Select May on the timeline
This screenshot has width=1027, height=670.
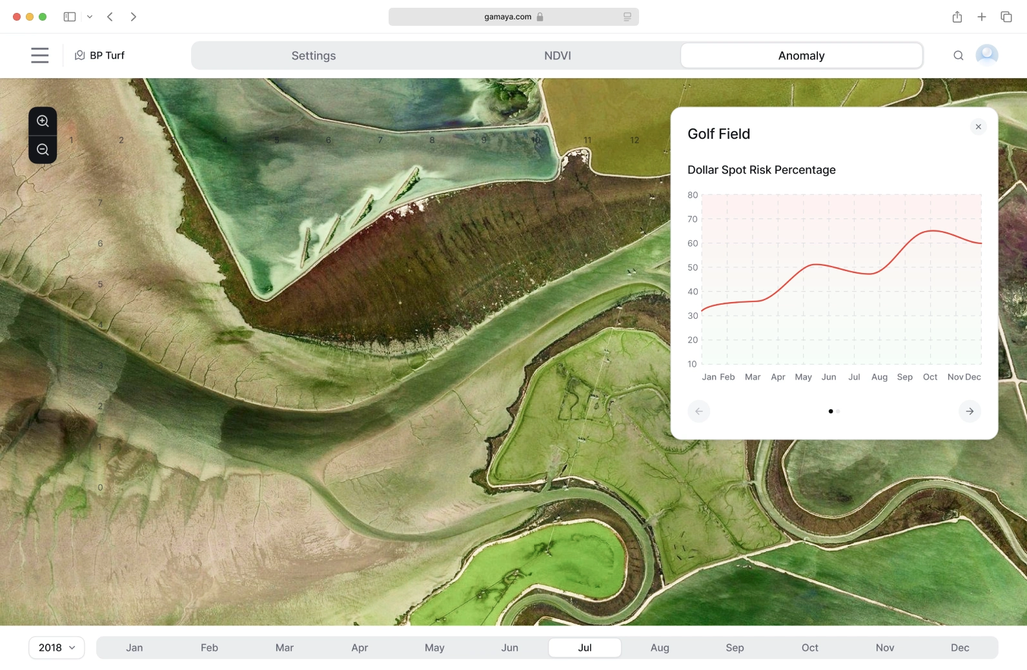(434, 647)
